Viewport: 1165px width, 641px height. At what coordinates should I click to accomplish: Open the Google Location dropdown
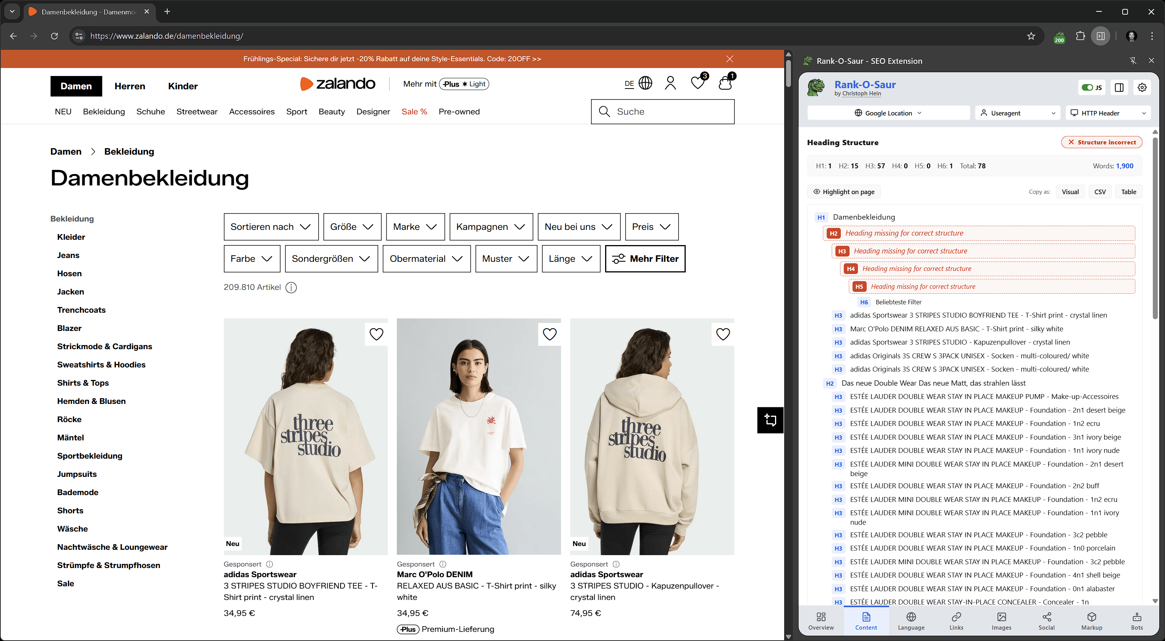tap(888, 113)
